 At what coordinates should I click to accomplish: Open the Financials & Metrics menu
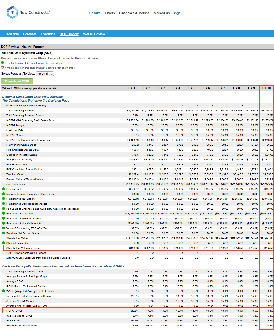click(134, 13)
